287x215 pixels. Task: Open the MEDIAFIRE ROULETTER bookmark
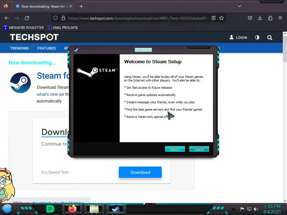[x=24, y=28]
